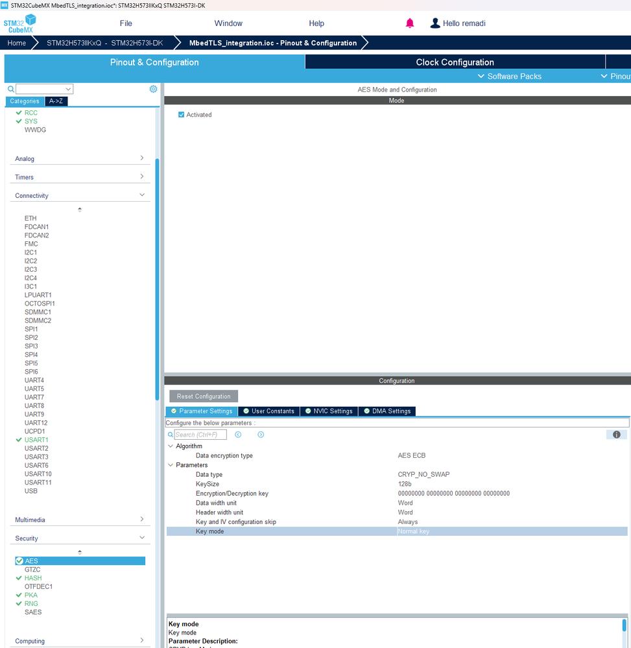Image resolution: width=631 pixels, height=648 pixels.
Task: Click the user profile icon beside Hello remadi
Action: [x=435, y=23]
